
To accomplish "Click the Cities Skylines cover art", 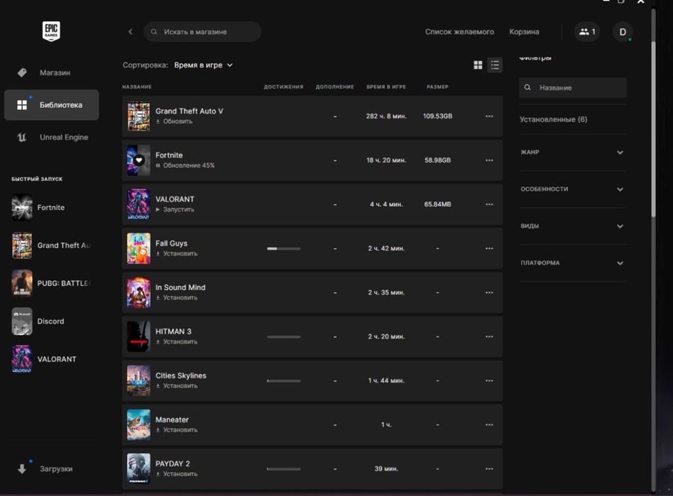I will point(138,381).
